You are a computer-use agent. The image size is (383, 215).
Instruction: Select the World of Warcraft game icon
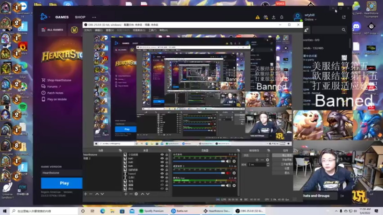74,30
